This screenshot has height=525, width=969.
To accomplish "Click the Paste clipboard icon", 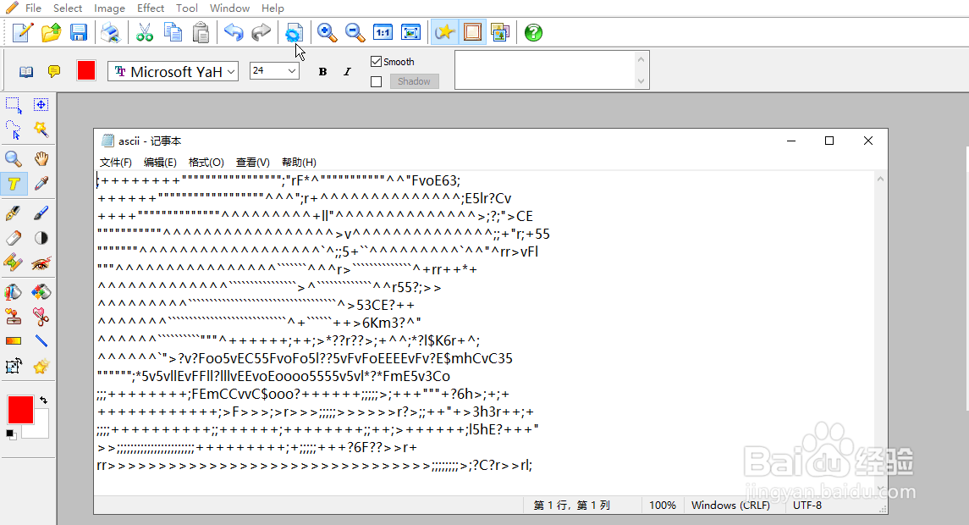I will coord(201,32).
